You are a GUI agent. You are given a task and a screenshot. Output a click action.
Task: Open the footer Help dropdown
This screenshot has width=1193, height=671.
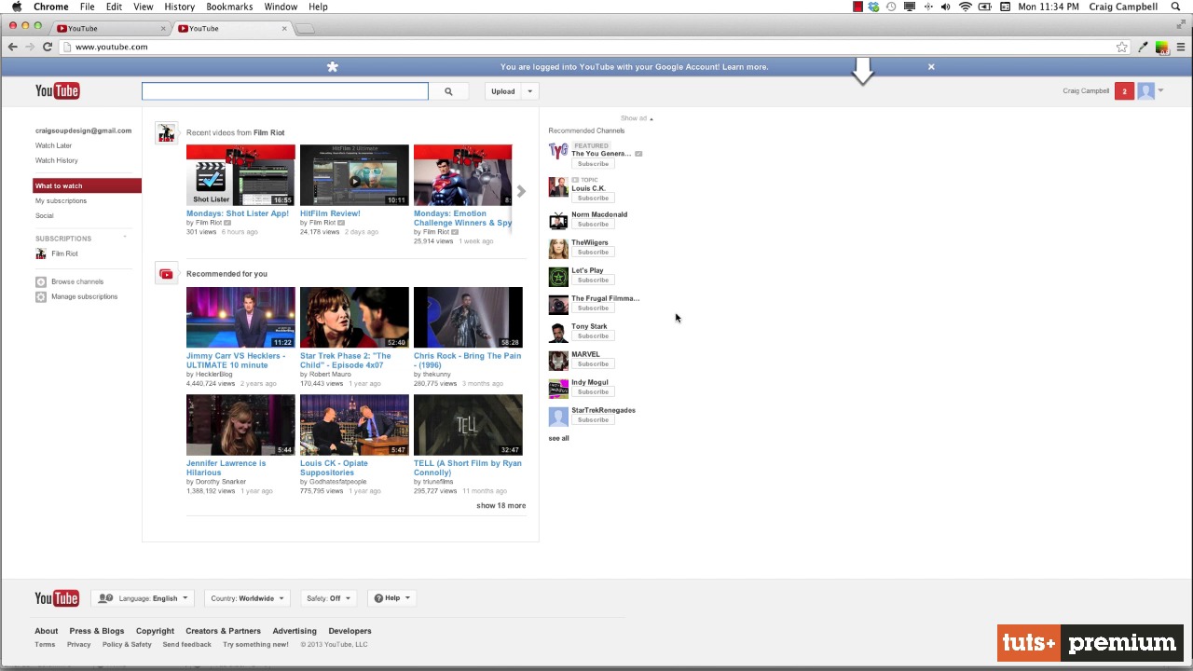(391, 598)
